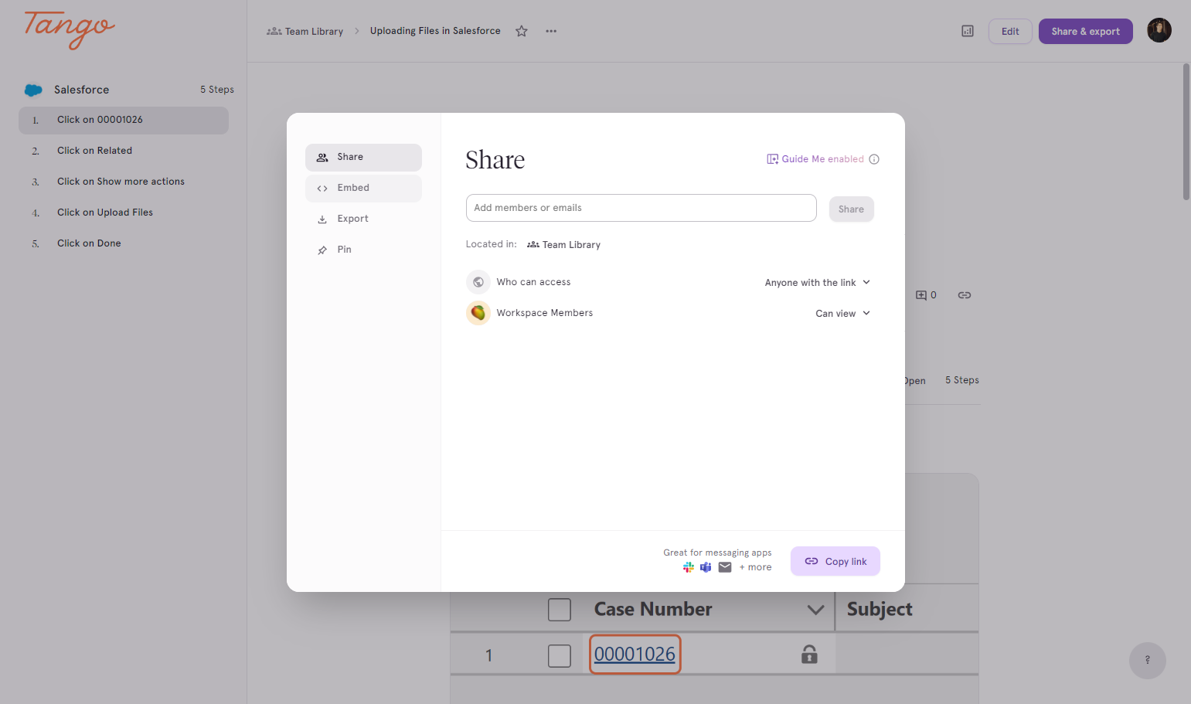The width and height of the screenshot is (1191, 704).
Task: Open Team Library breadcrumb
Action: (305, 32)
